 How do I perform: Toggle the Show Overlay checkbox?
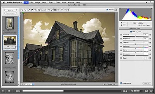[x=121, y=83]
